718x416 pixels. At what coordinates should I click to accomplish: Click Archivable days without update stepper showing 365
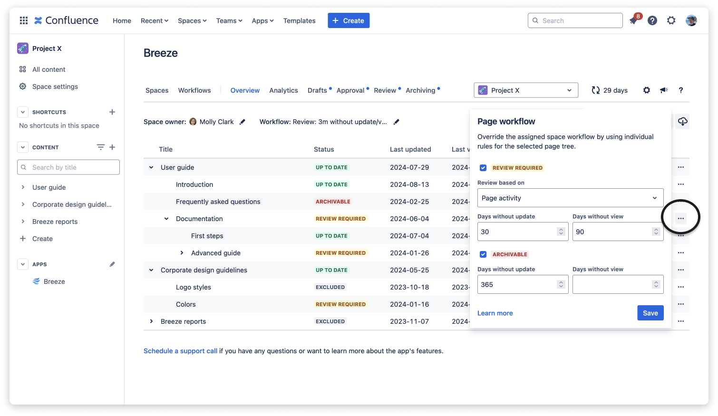(561, 284)
